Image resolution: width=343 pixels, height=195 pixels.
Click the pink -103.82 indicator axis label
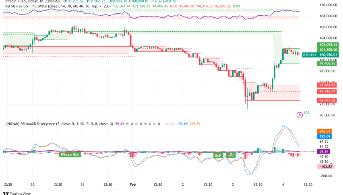(326, 166)
